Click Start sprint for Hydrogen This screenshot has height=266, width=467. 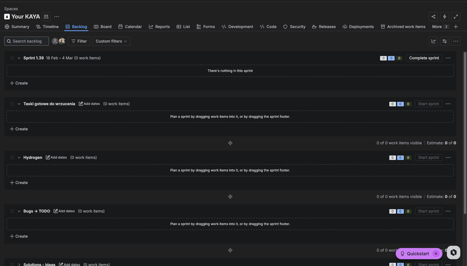click(x=428, y=158)
